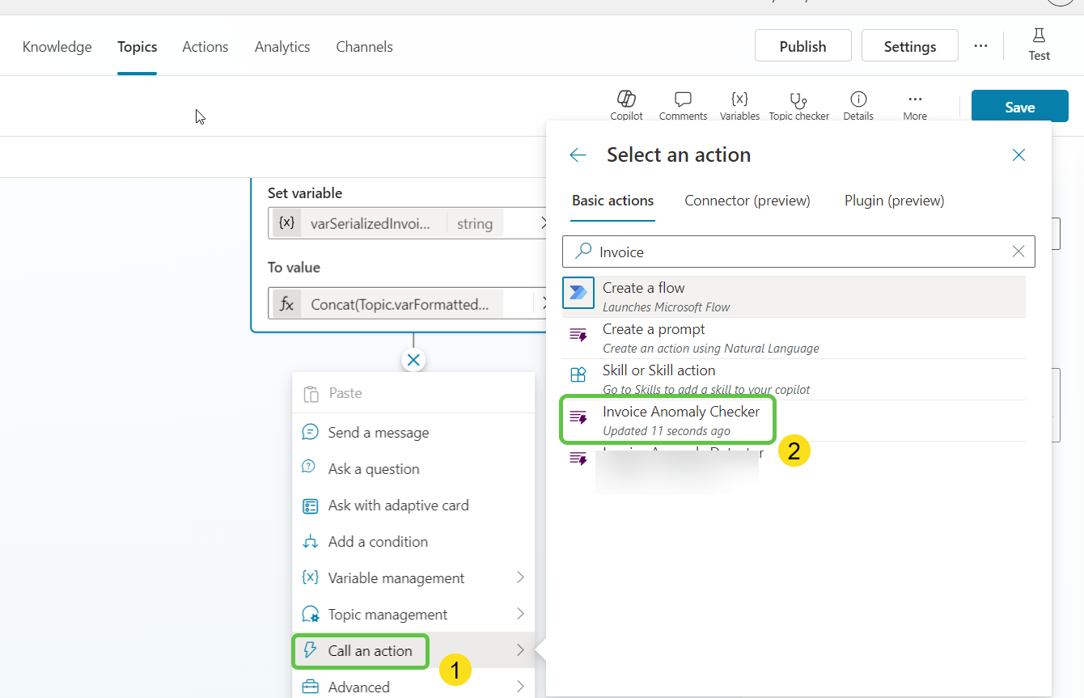Open the Copilot toolbar icon
Viewport: 1084px width, 698px height.
pyautogui.click(x=626, y=100)
